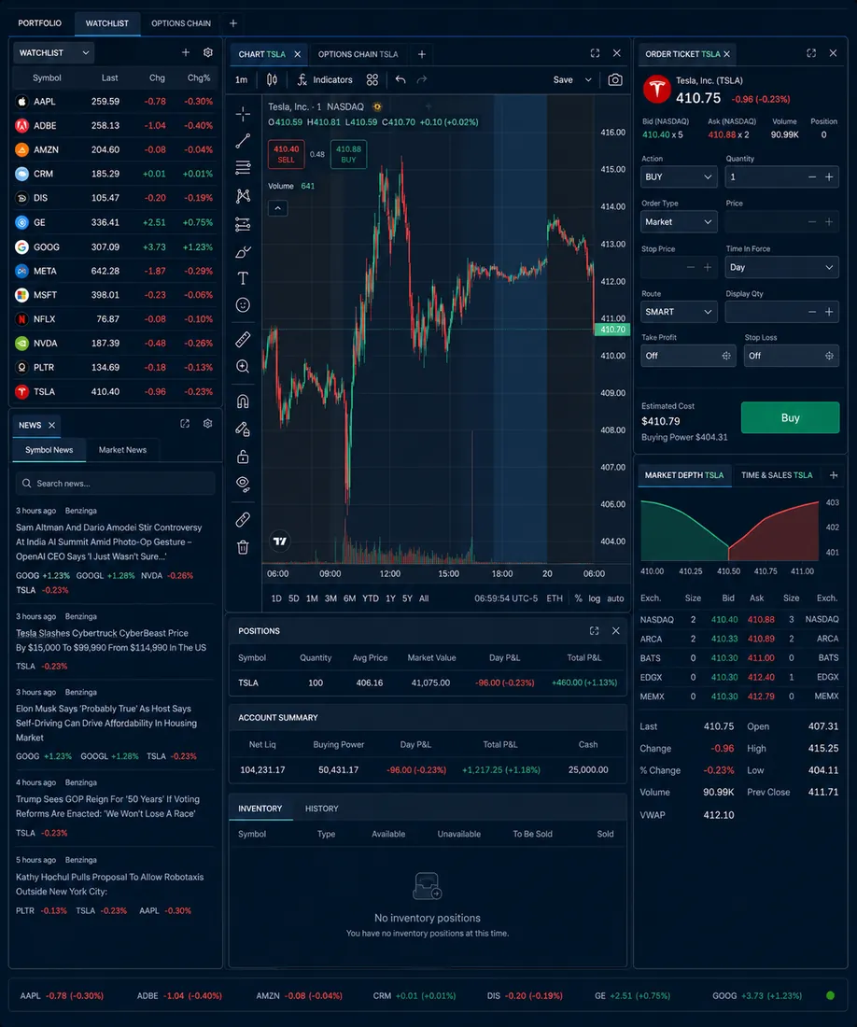Select the NVDA watchlist row
This screenshot has height=1027, width=857.
click(x=115, y=344)
